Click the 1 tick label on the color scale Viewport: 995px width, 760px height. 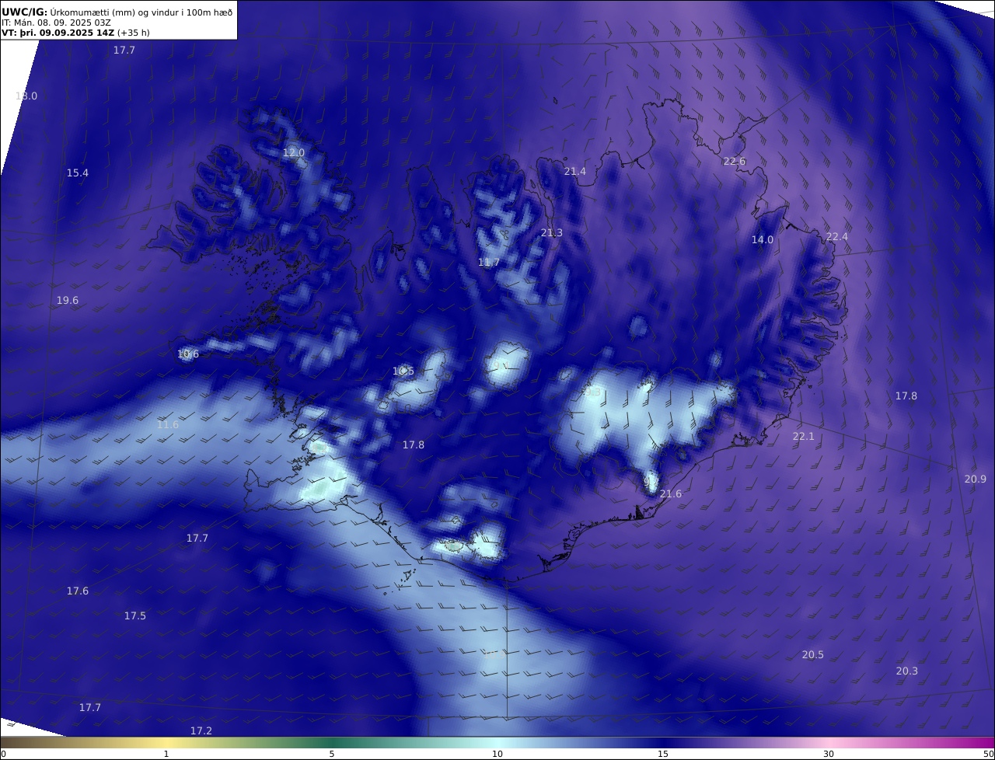[166, 754]
